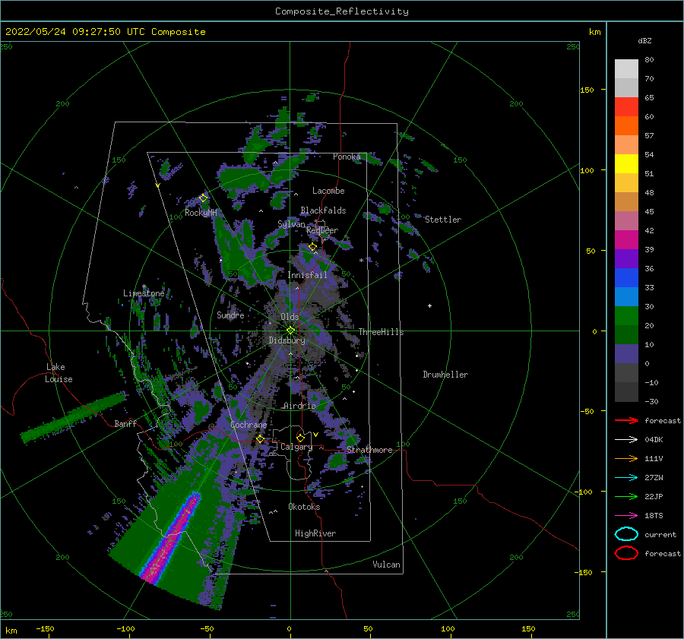Click the orange 111V arrow legend icon
The height and width of the screenshot is (639, 684).
click(626, 458)
